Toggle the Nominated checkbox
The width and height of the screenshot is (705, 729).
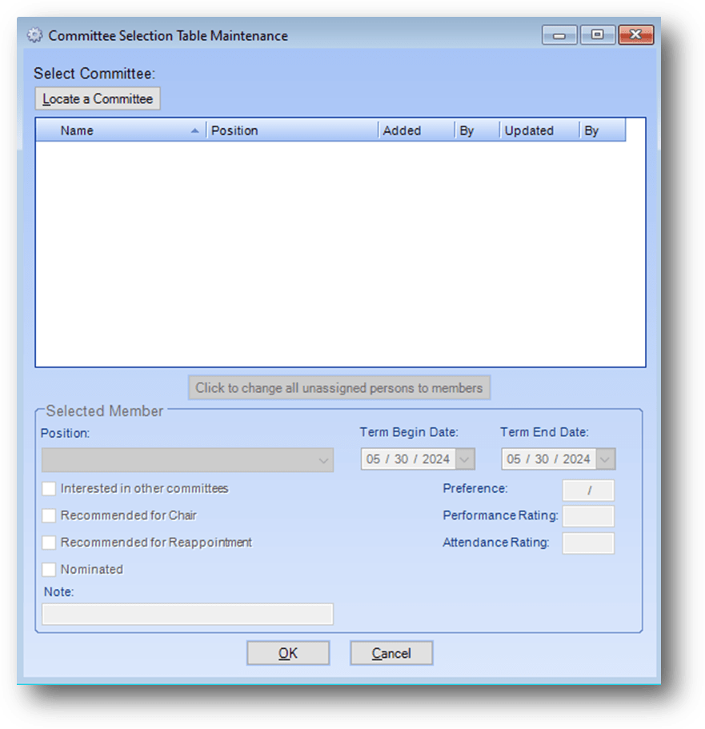49,570
